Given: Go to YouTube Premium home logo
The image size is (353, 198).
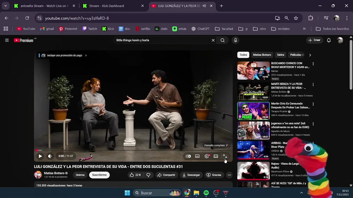Looking at the screenshot, I should coord(23,40).
